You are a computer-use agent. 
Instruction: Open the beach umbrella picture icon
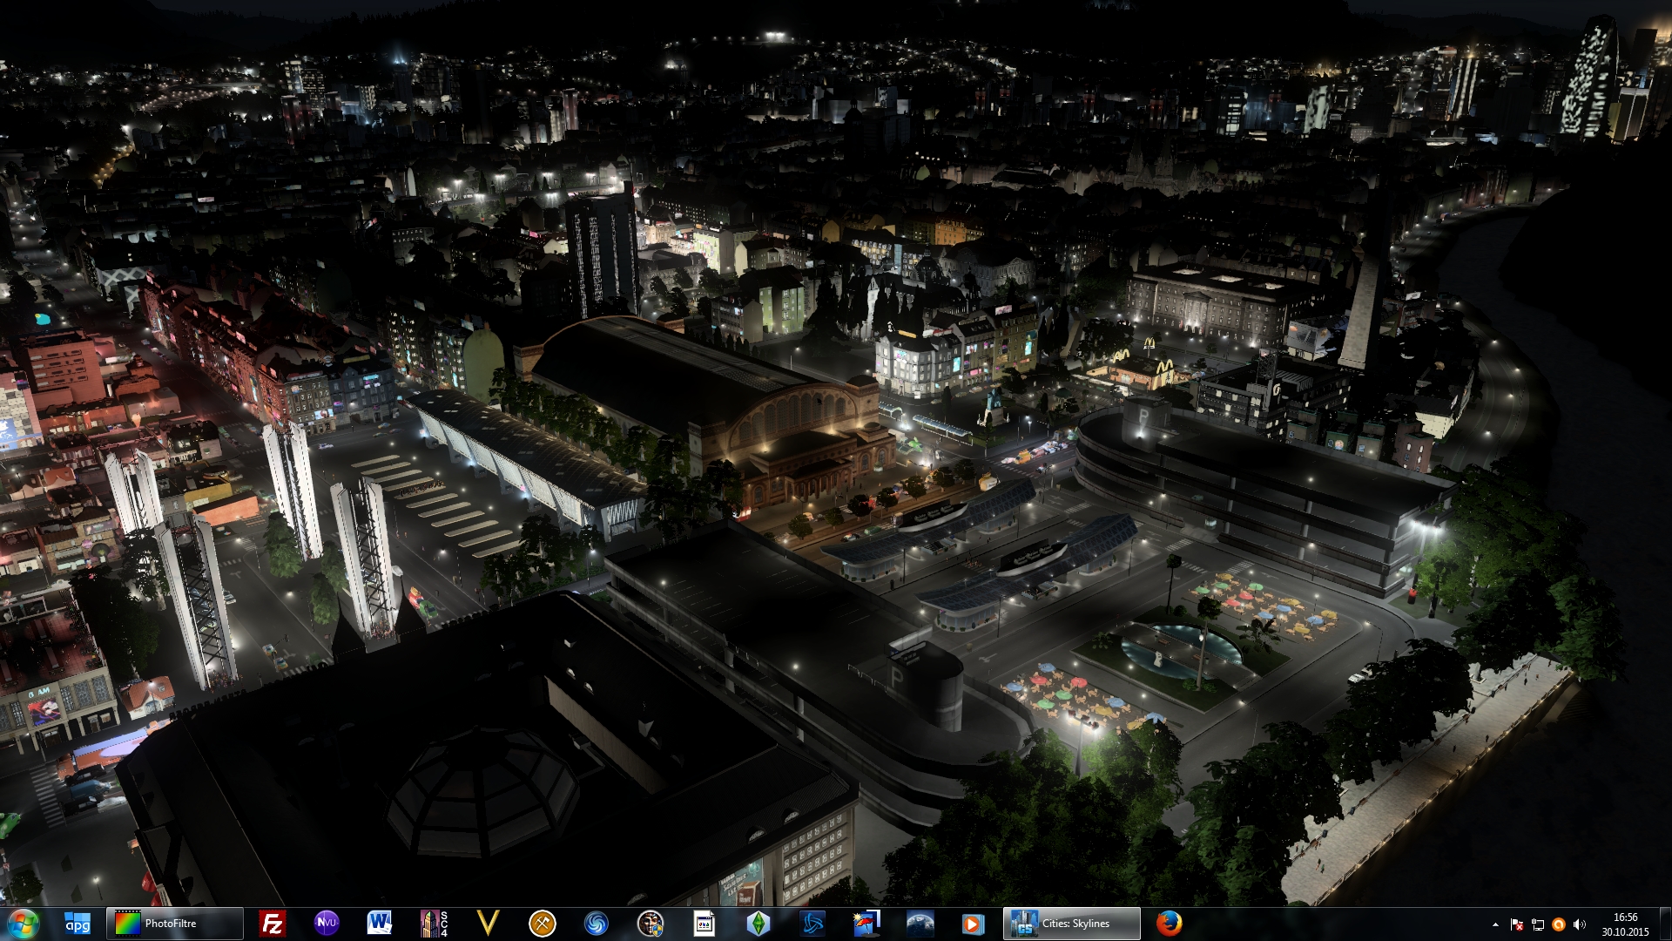click(866, 924)
